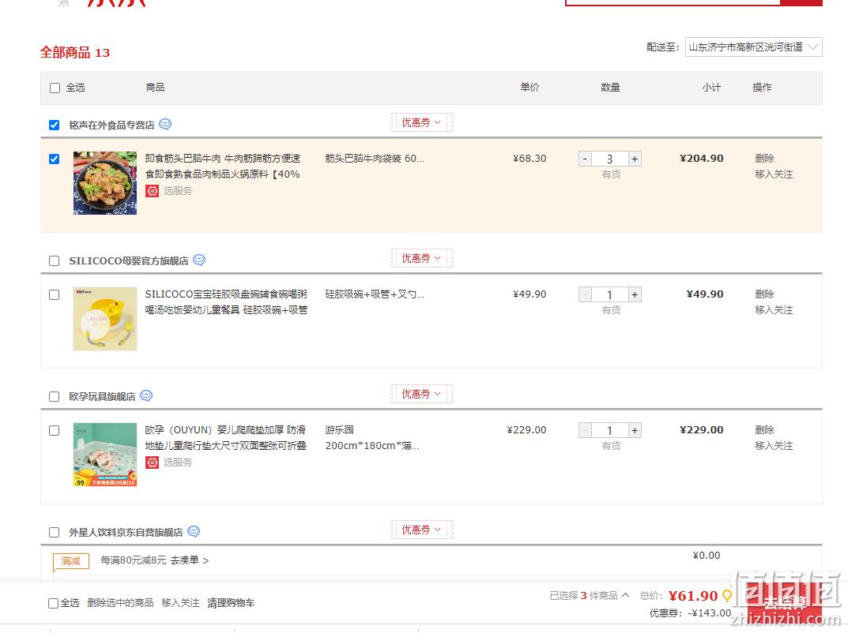The image size is (848, 633).
Task: Expand the 已选择3件商品 selected items list
Action: pos(590,595)
